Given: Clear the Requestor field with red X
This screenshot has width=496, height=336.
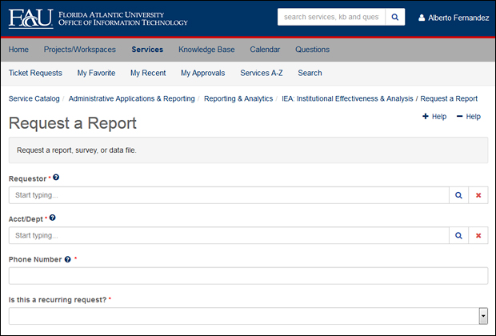Looking at the screenshot, I should point(478,195).
